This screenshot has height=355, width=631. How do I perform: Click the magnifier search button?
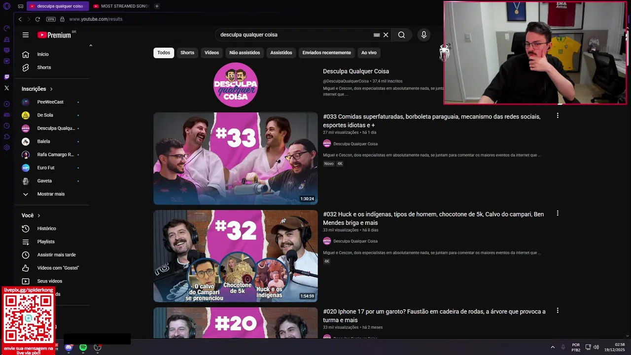(401, 35)
